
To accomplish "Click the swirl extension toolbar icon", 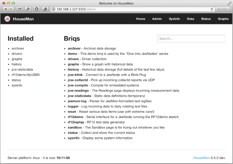I will (45, 9).
